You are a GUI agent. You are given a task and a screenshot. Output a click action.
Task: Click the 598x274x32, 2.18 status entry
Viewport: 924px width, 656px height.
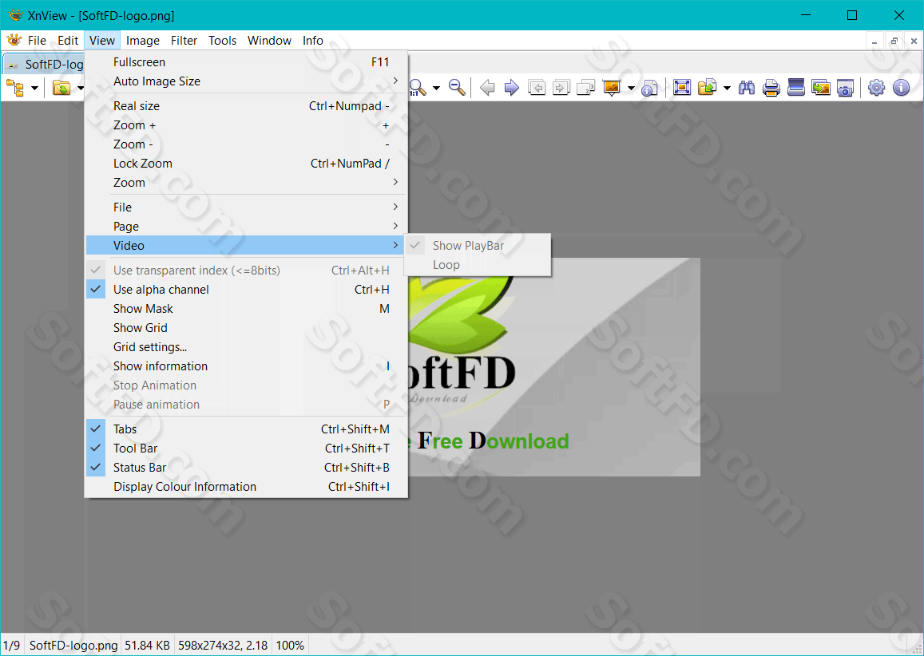tap(223, 646)
